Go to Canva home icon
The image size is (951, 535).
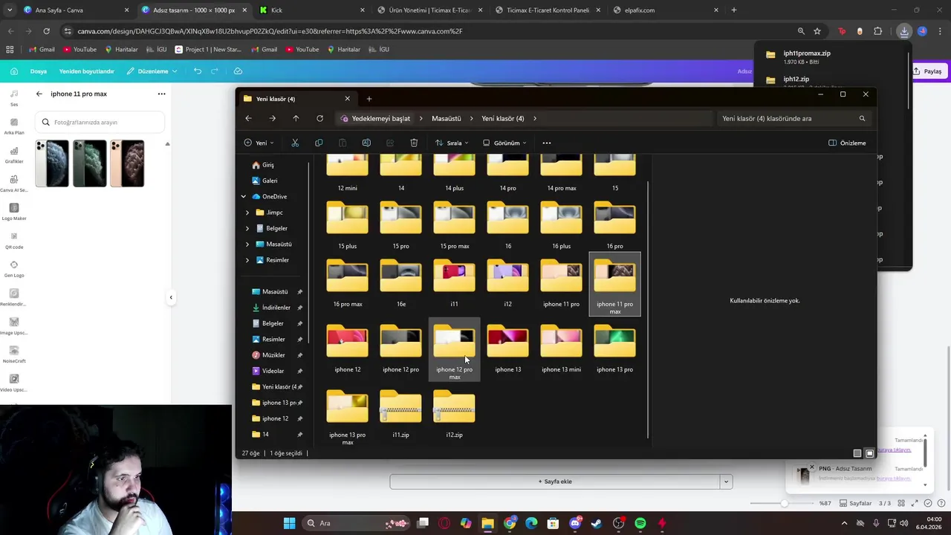click(13, 71)
